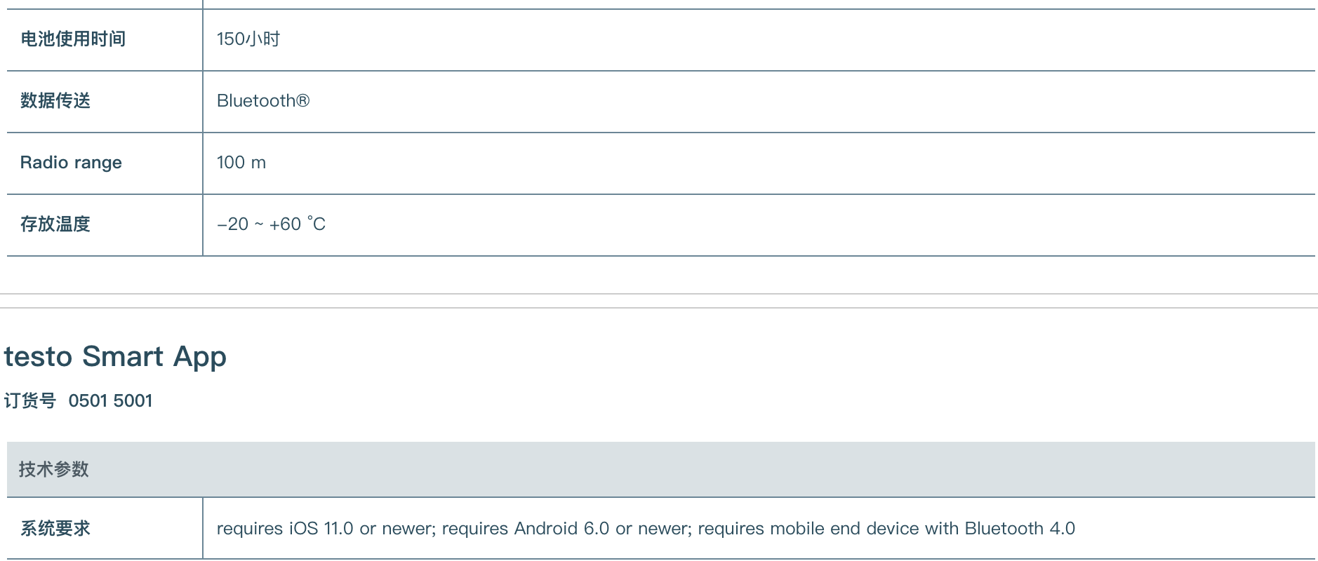This screenshot has width=1318, height=561.
Task: Click the 系统要求 row label
Action: [x=55, y=529]
